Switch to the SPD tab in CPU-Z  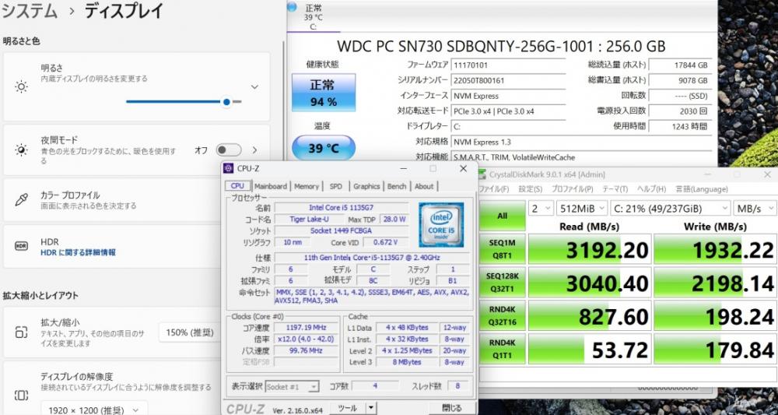pyautogui.click(x=336, y=186)
